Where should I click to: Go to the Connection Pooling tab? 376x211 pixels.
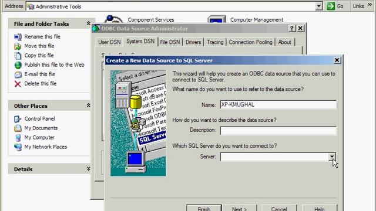pos(250,42)
